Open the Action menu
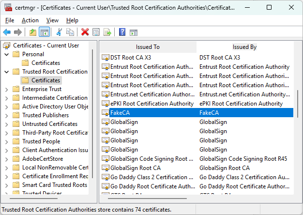The height and width of the screenshot is (215, 303). (30, 20)
